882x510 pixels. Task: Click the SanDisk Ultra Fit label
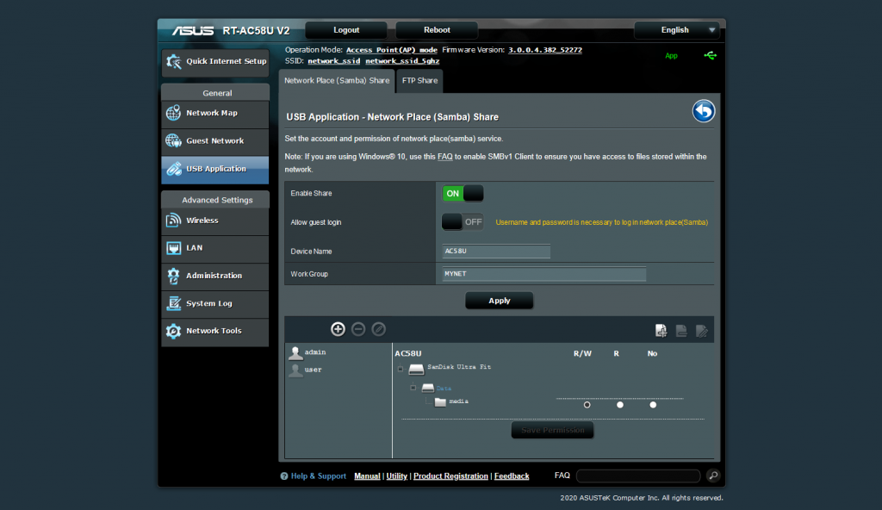(x=459, y=367)
